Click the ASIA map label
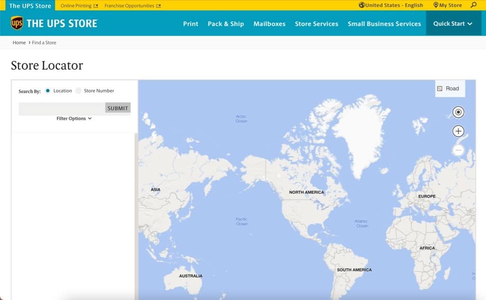 click(156, 189)
